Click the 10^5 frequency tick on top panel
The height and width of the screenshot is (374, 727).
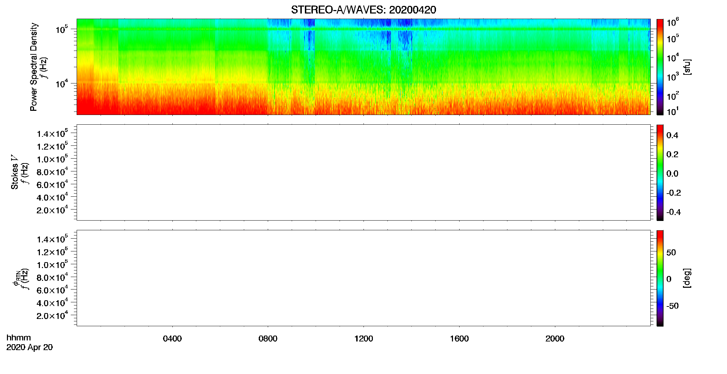[61, 29]
